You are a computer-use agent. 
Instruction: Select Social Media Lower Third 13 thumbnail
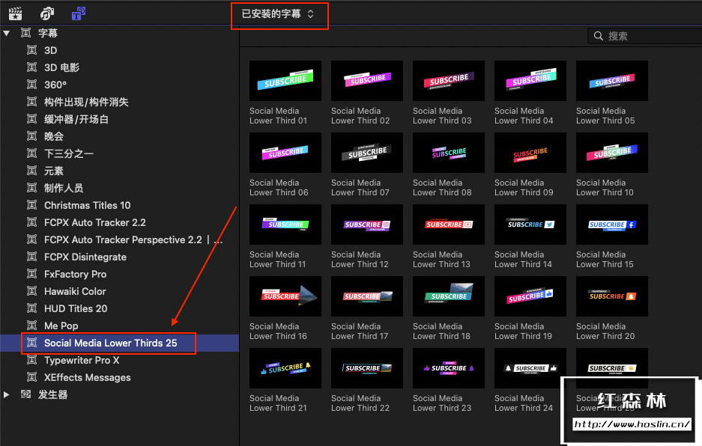pyautogui.click(x=449, y=224)
